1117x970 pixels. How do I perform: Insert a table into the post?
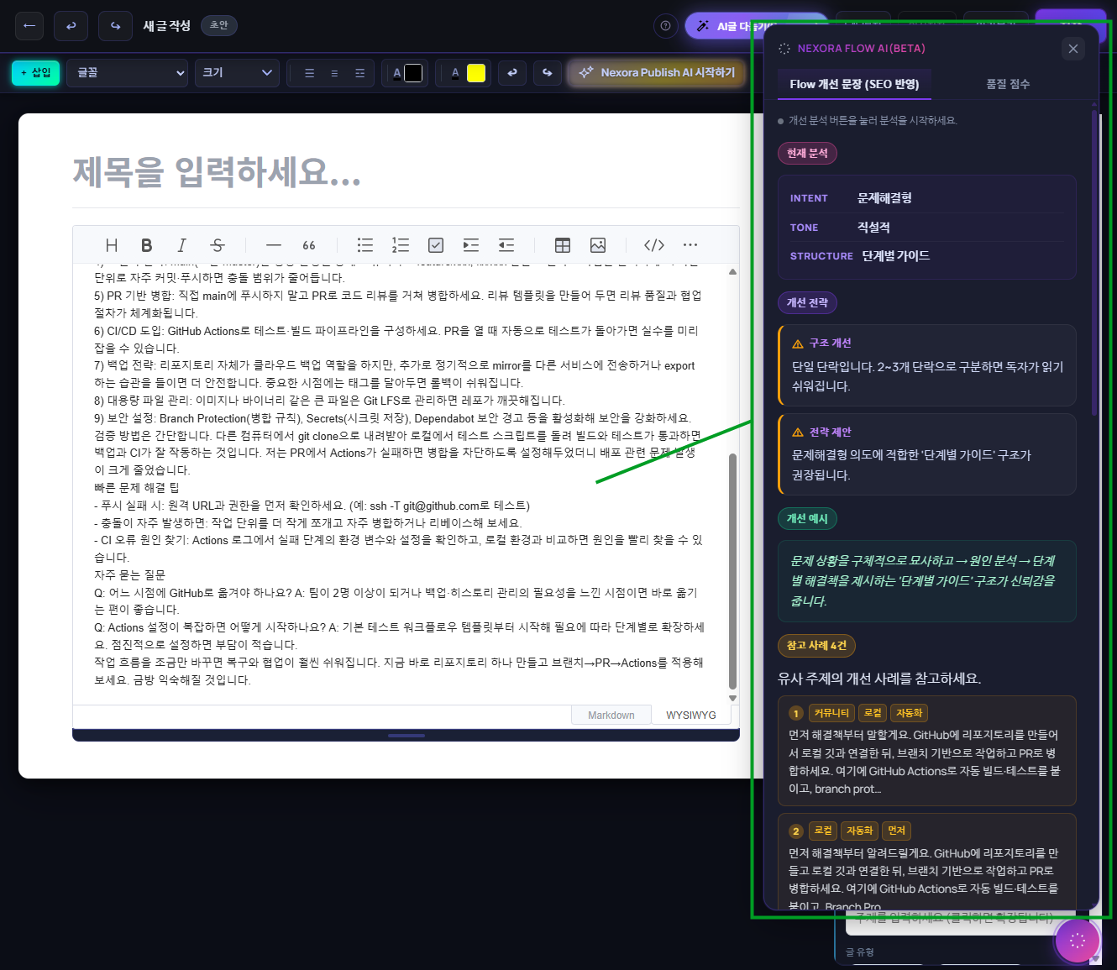pyautogui.click(x=563, y=245)
